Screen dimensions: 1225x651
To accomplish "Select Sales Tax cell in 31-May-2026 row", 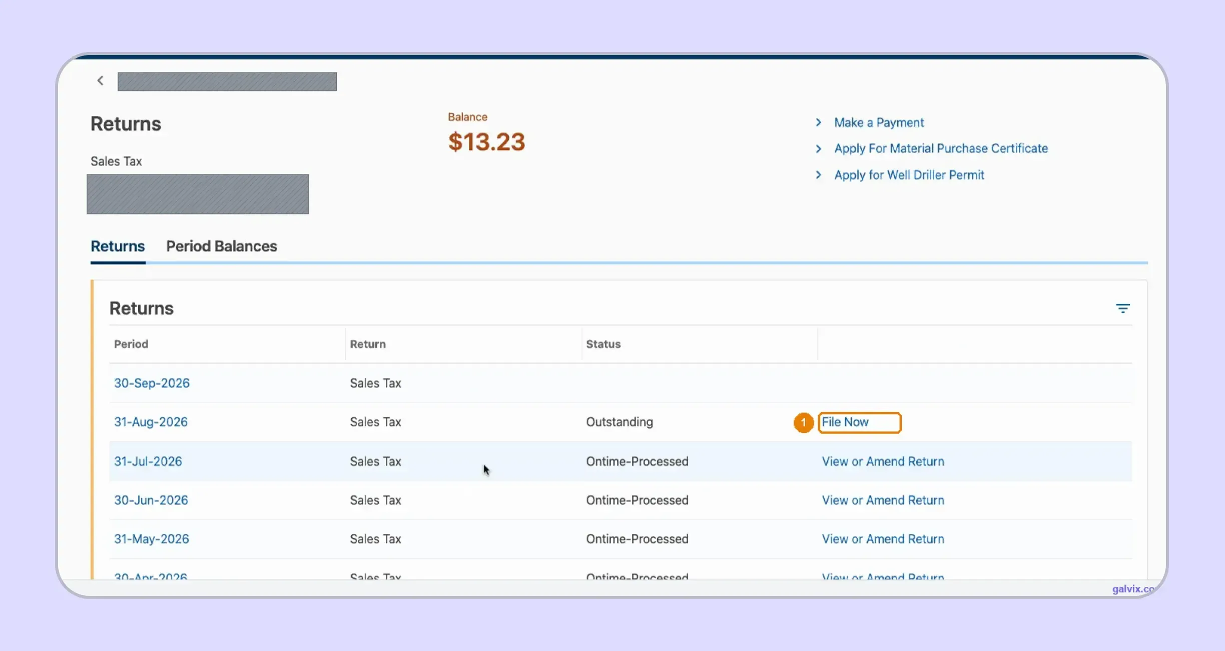I will coord(375,539).
